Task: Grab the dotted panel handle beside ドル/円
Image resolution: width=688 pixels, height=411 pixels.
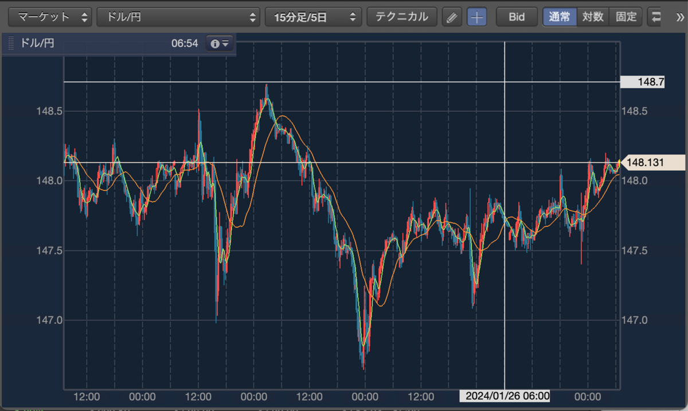Action: (10, 44)
